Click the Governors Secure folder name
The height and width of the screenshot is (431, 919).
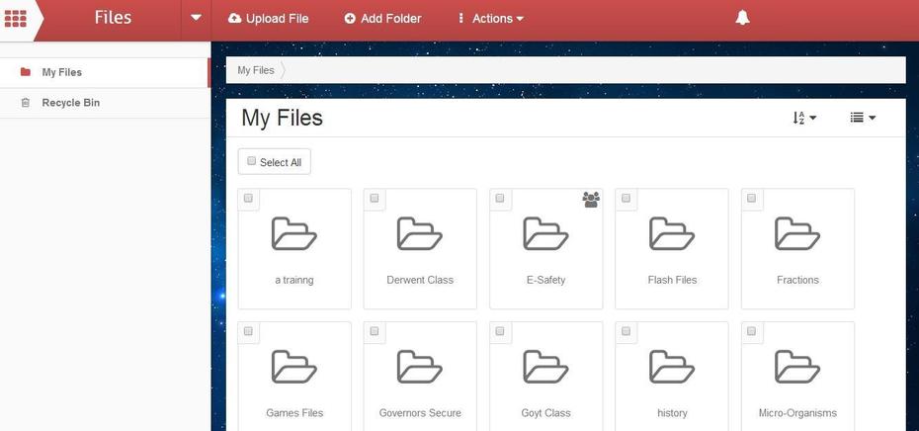point(420,413)
